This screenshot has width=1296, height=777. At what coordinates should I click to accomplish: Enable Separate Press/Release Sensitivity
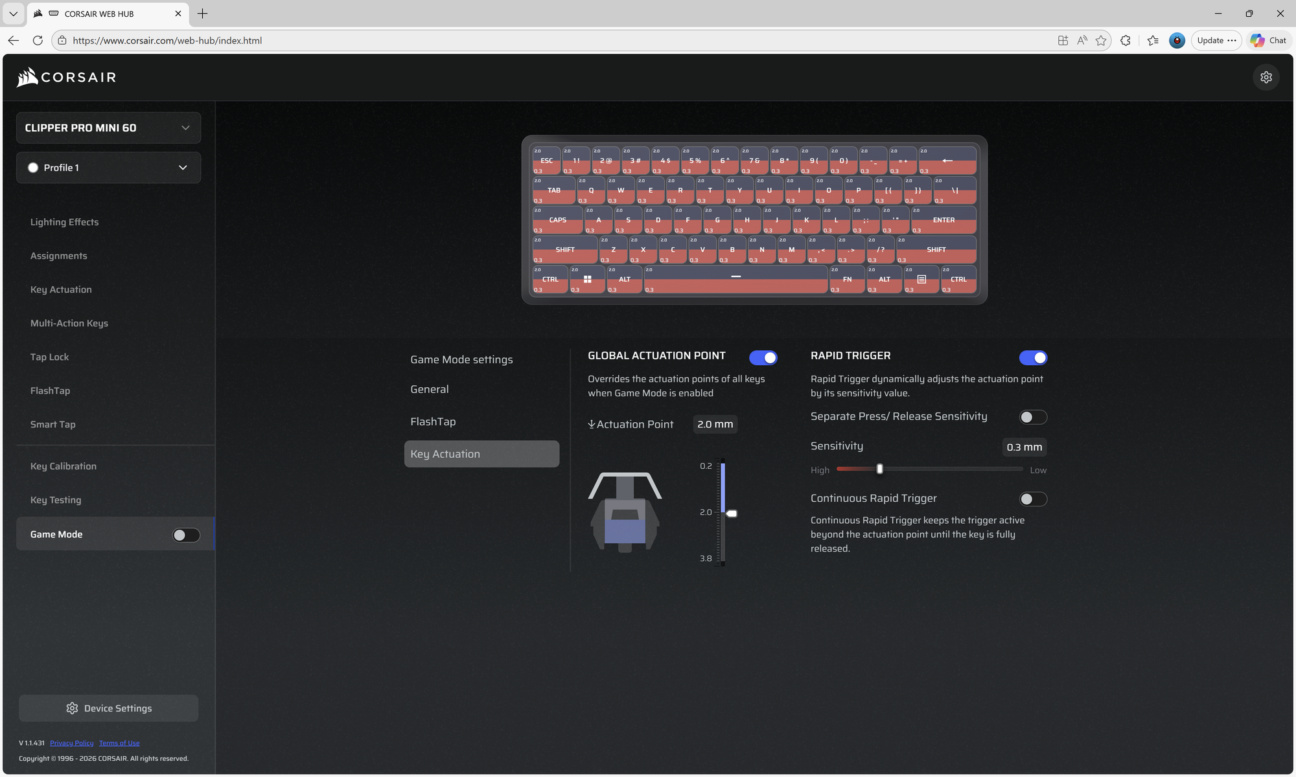coord(1033,417)
